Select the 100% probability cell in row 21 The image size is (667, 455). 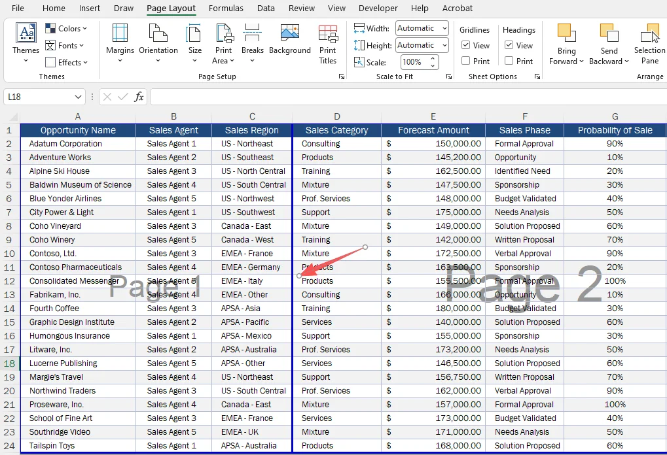(x=615, y=405)
